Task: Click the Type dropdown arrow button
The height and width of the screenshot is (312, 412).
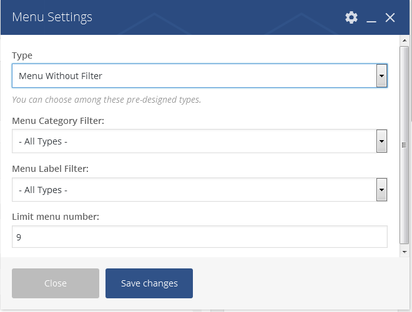Action: pos(381,76)
